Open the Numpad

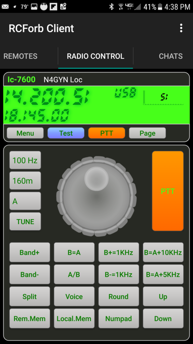(119, 318)
